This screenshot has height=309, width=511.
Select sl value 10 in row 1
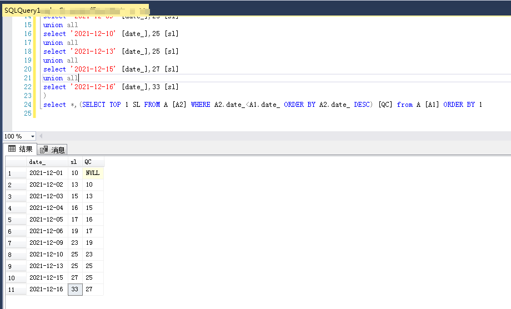(75, 173)
